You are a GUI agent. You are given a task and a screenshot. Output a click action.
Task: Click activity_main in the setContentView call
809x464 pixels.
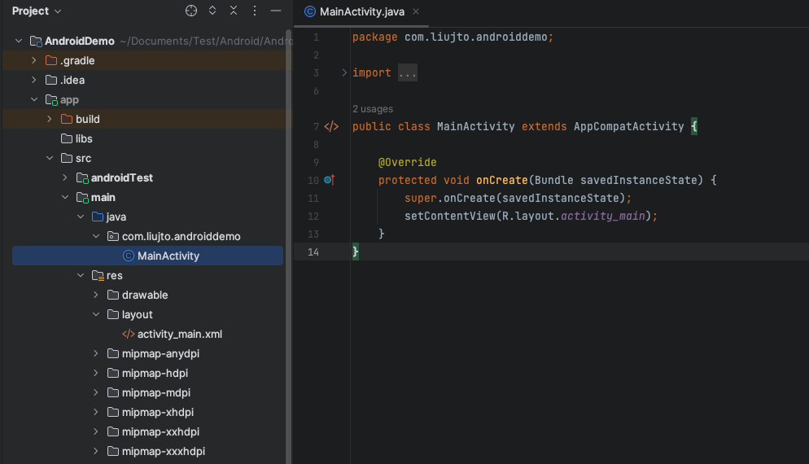click(602, 216)
